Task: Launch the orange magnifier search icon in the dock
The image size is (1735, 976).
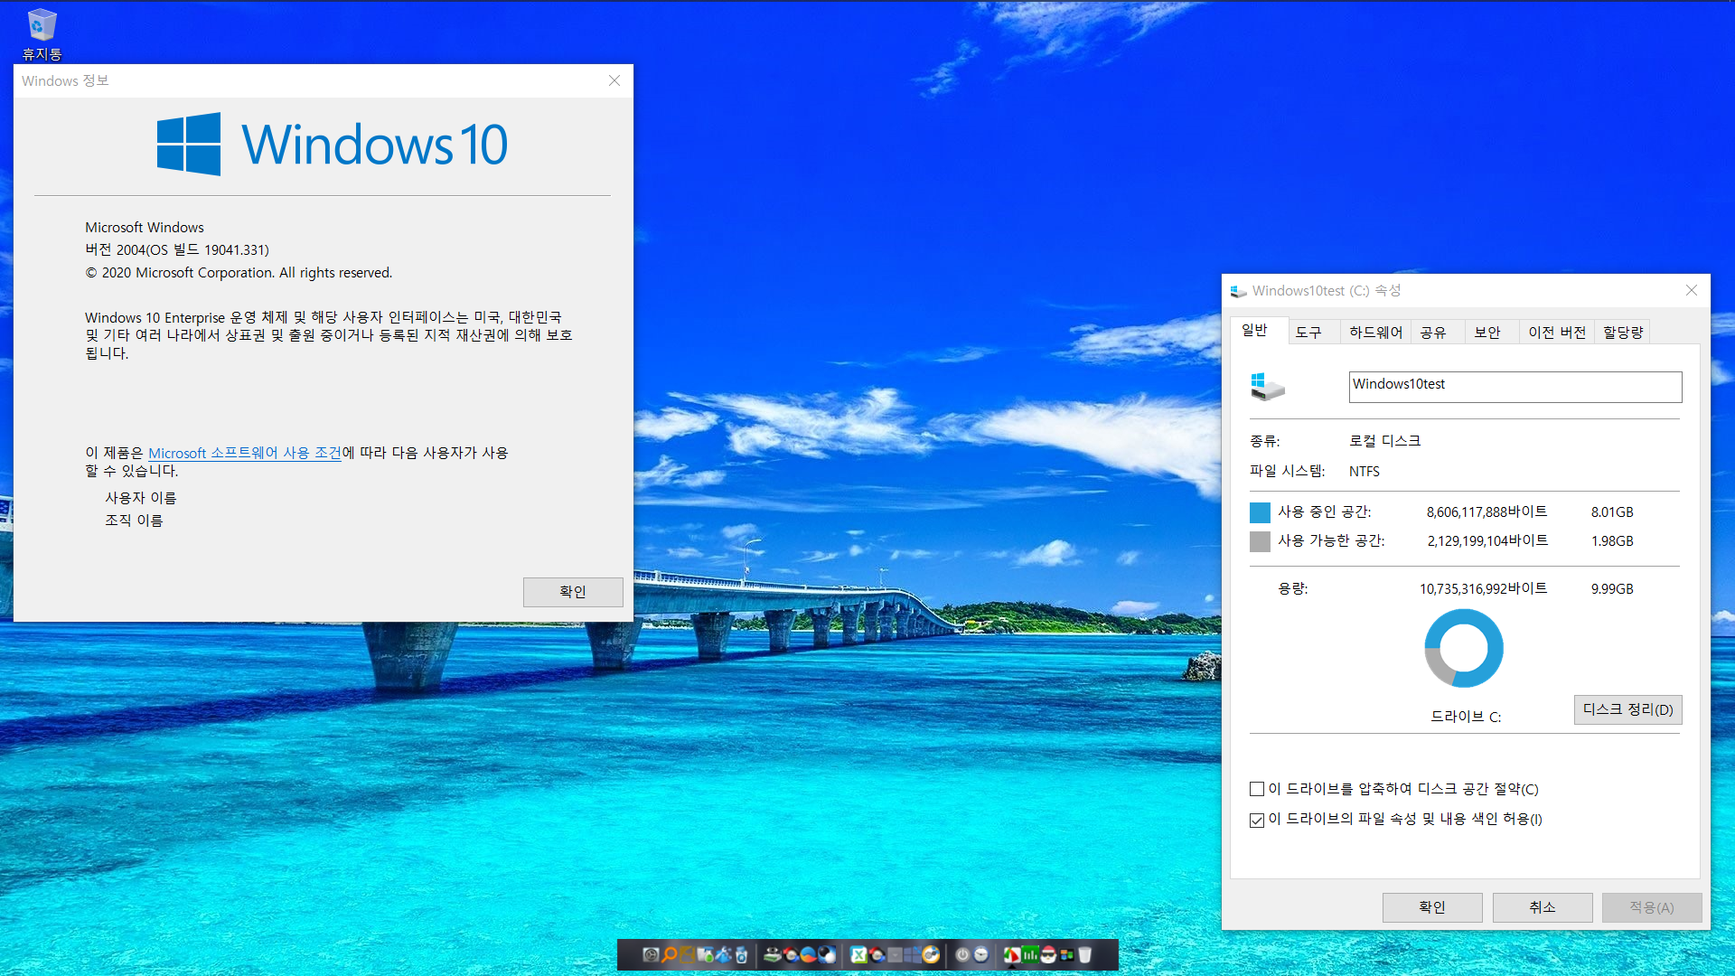Action: (x=669, y=954)
